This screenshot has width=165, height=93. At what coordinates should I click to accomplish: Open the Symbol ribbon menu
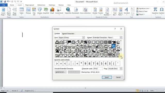(x=162, y=11)
